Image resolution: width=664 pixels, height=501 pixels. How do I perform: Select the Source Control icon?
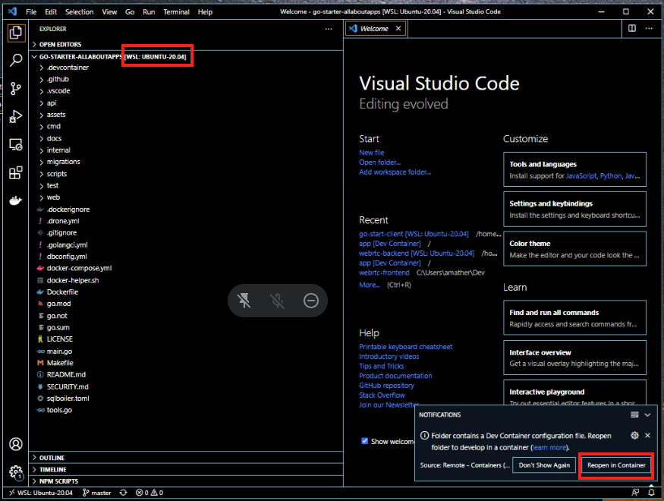(16, 89)
